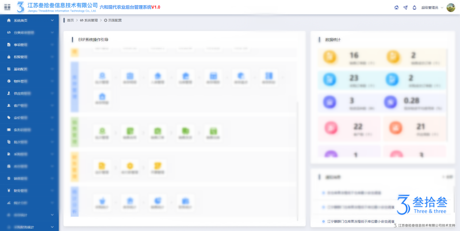Image resolution: width=460 pixels, height=231 pixels.
Task: Click the 基础配置 grid icon in sidebar
Action: [x=8, y=69]
